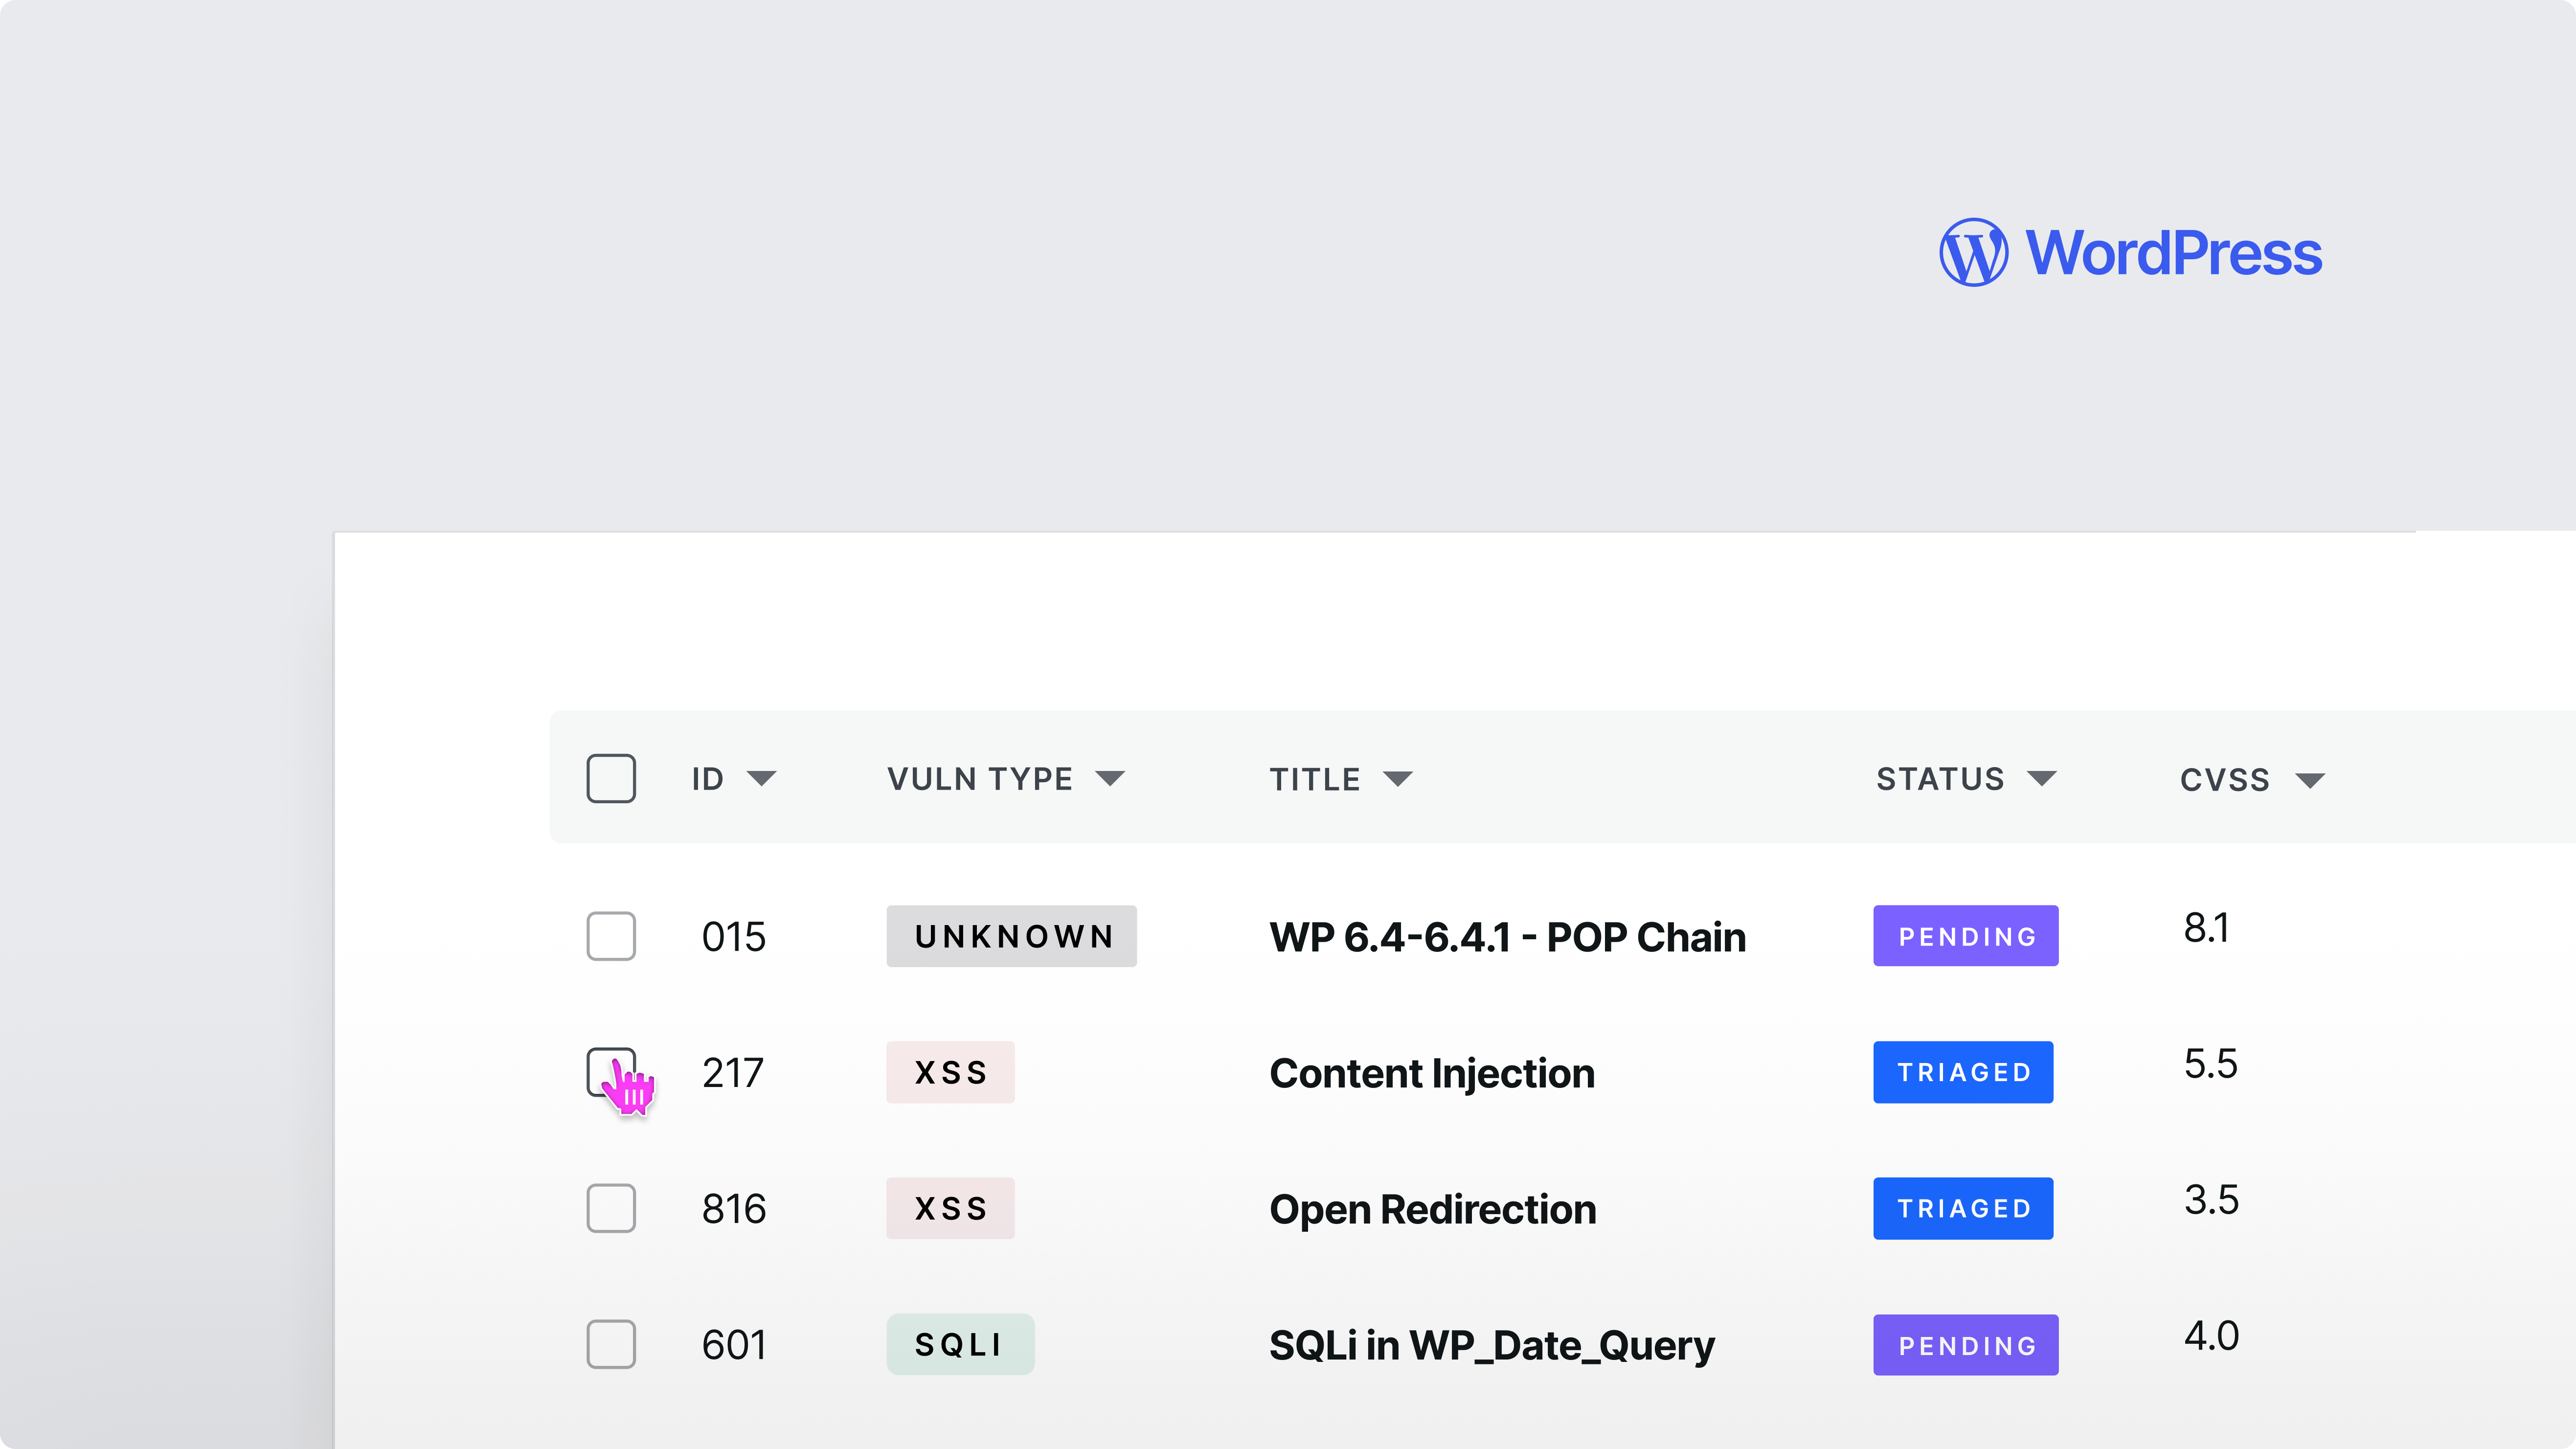
Task: Click the TRIAGED badge beside Open Redirection
Action: click(x=1963, y=1208)
